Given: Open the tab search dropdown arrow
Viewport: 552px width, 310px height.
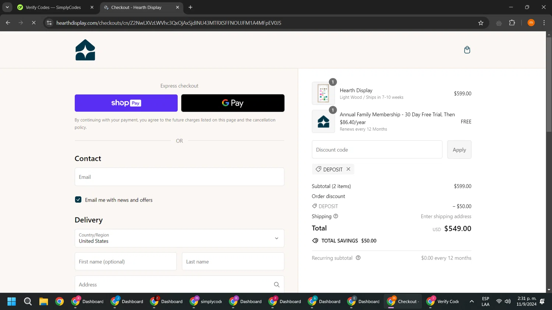Looking at the screenshot, I should [7, 7].
